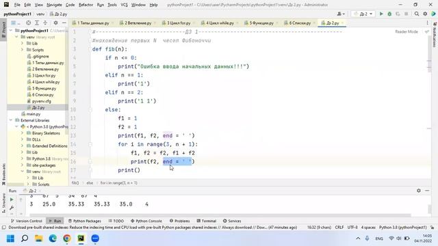This screenshot has width=438, height=246.
Task: Open editor tabs more-options menu
Action: (427, 23)
